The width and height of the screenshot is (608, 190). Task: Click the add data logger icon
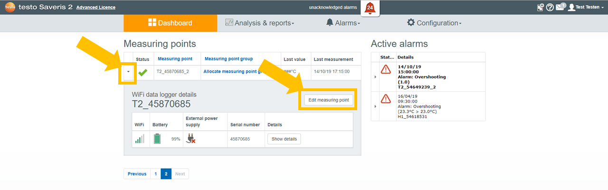click(x=540, y=7)
